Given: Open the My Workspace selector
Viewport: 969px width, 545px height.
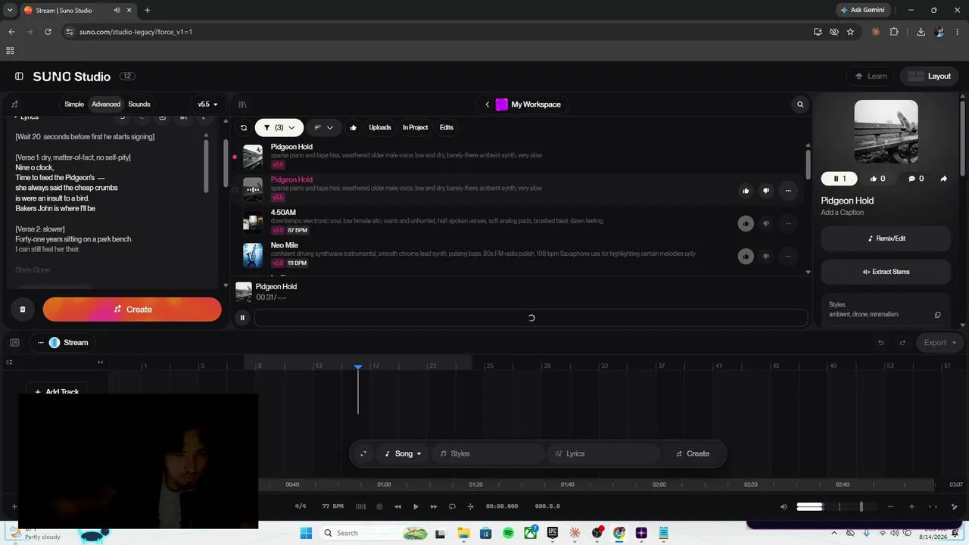Looking at the screenshot, I should coord(528,104).
